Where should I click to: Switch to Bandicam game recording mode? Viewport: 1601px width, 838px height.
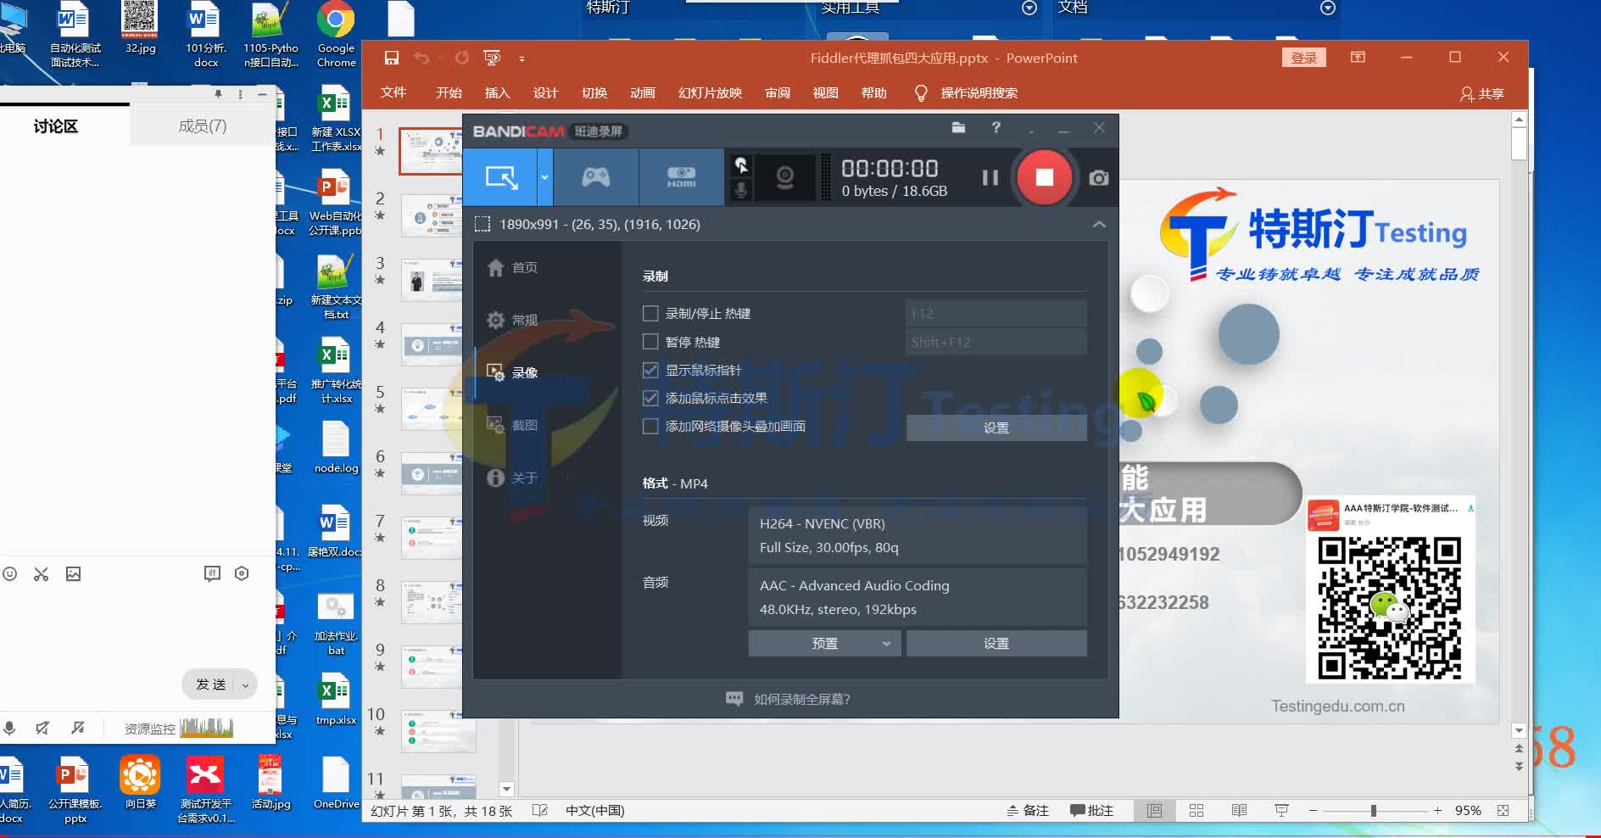click(x=595, y=177)
